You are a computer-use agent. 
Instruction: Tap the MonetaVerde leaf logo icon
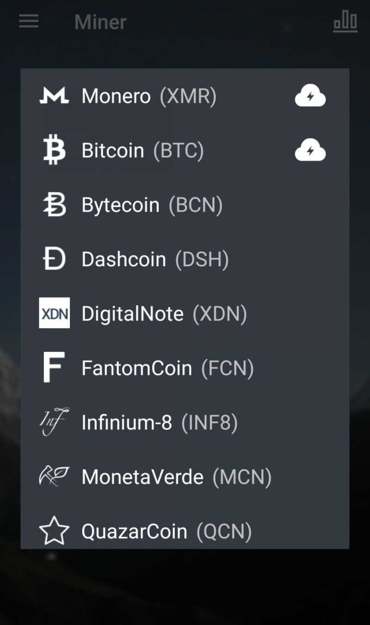pos(54,476)
